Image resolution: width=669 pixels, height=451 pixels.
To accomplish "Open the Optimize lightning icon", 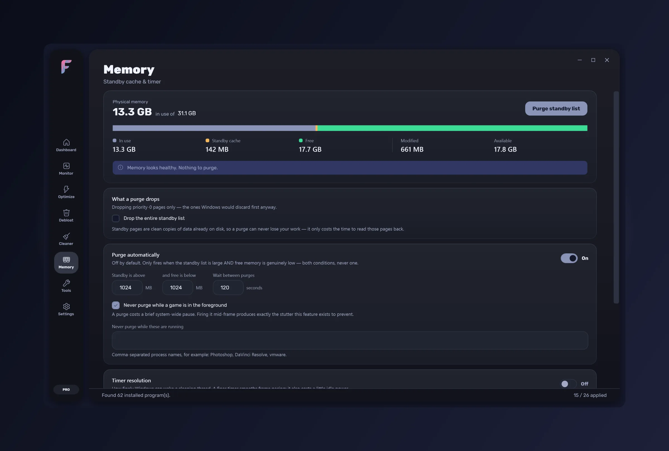I will (66, 189).
